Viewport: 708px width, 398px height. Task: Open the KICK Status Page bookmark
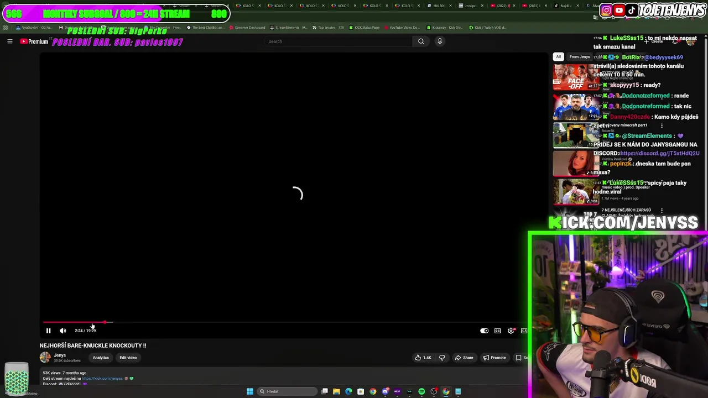click(364, 28)
